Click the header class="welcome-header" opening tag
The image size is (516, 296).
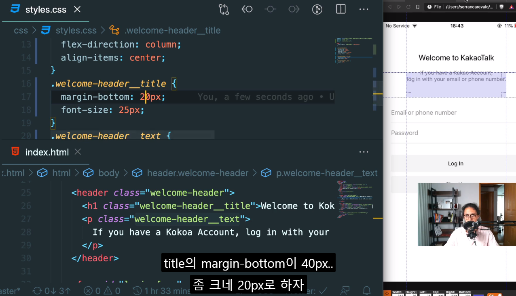click(x=153, y=193)
